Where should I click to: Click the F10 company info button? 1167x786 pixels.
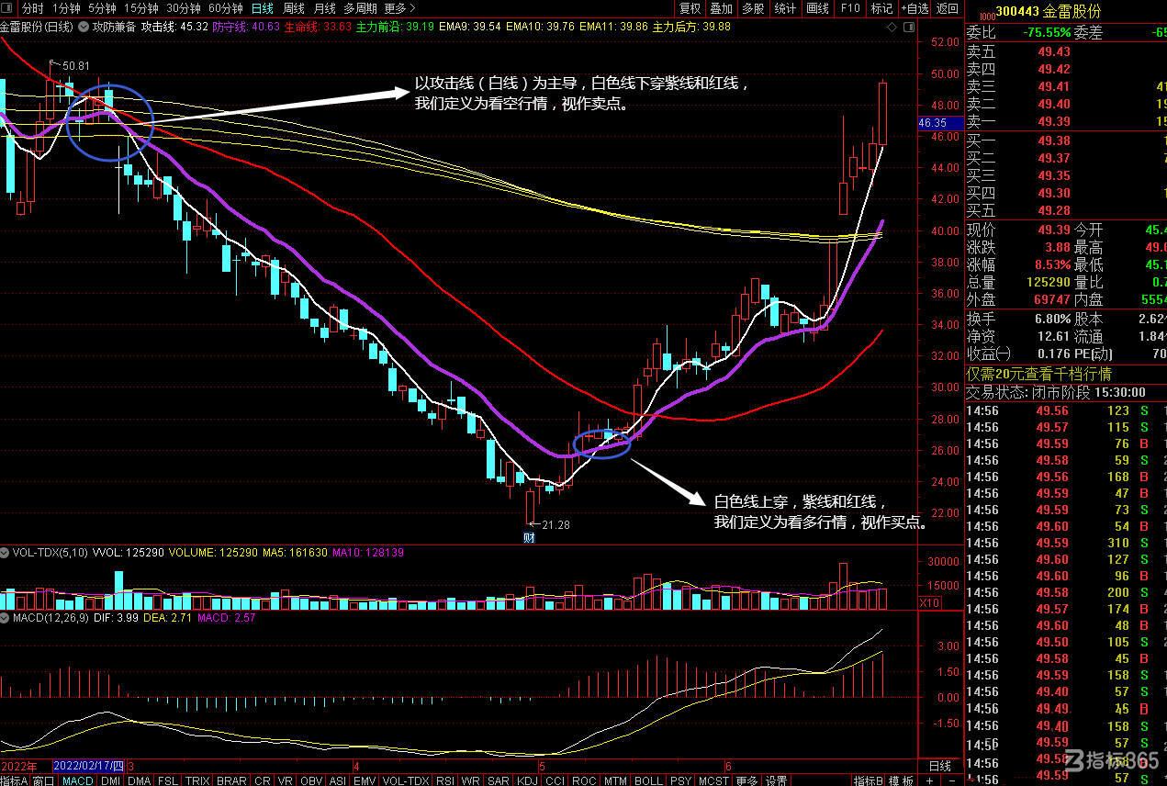tap(850, 8)
